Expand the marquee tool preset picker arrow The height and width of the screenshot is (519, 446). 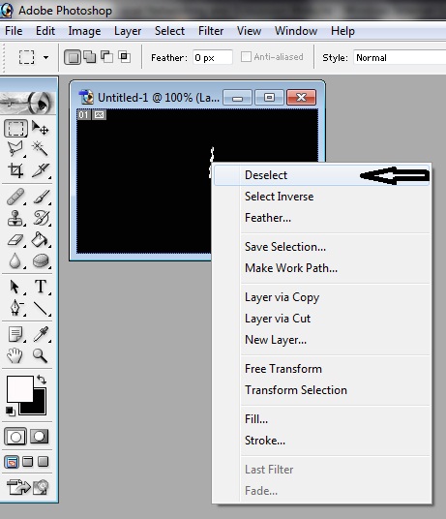tap(46, 57)
